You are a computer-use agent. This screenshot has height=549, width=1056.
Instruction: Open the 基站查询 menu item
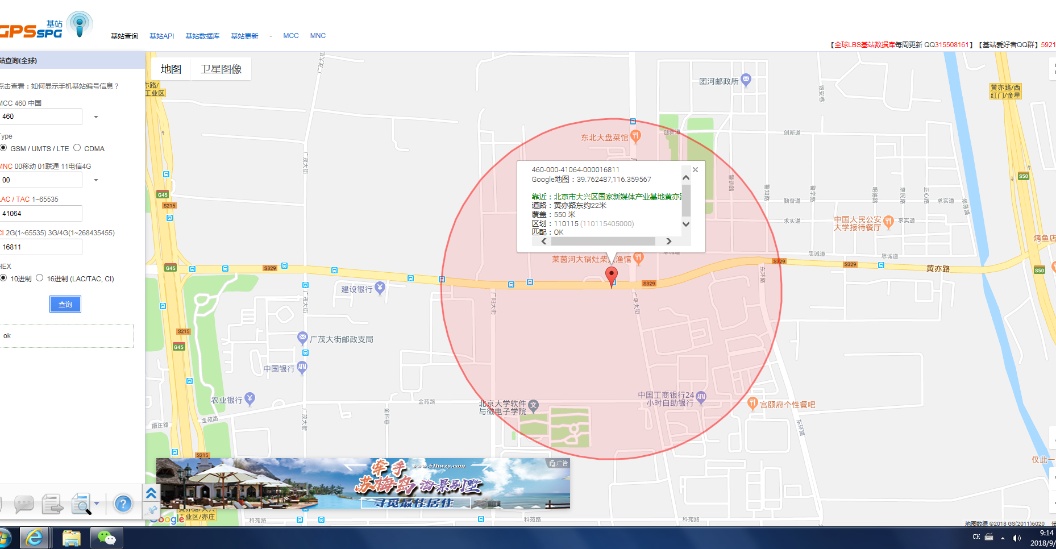124,36
